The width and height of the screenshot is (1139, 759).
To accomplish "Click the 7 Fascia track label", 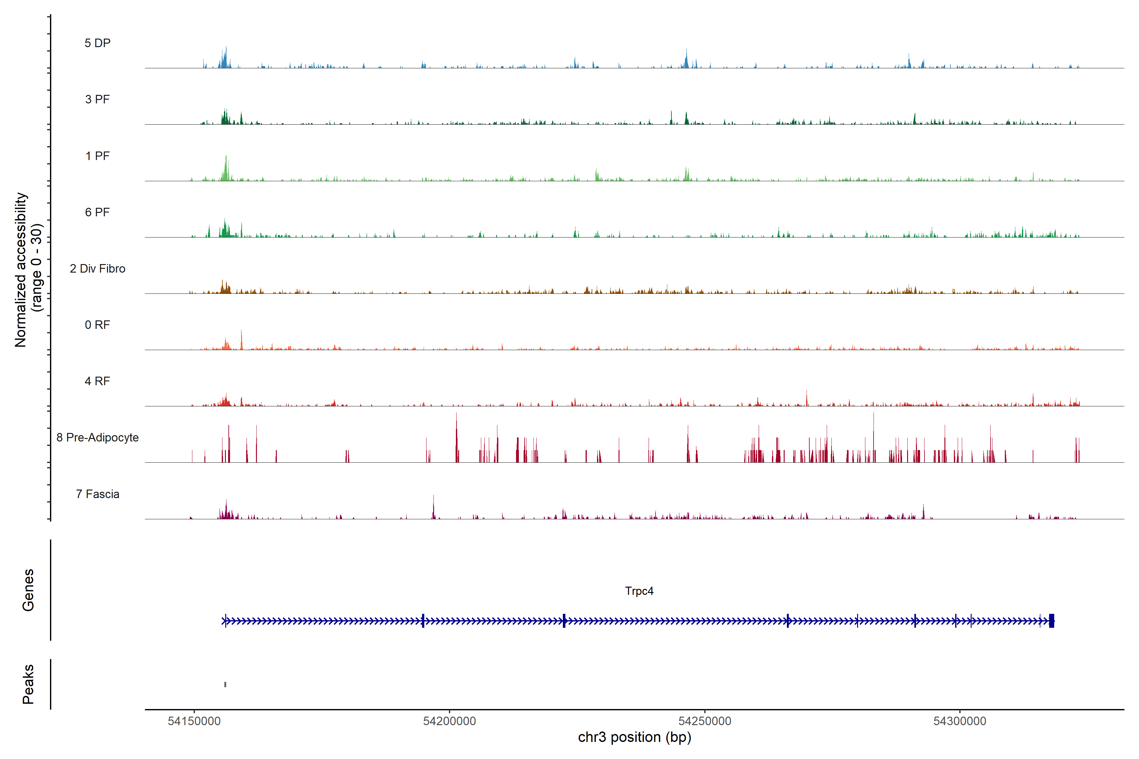I will tap(97, 494).
